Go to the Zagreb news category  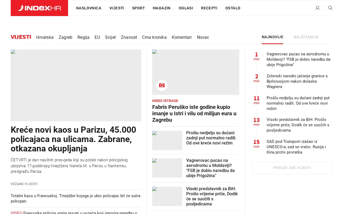click(65, 37)
